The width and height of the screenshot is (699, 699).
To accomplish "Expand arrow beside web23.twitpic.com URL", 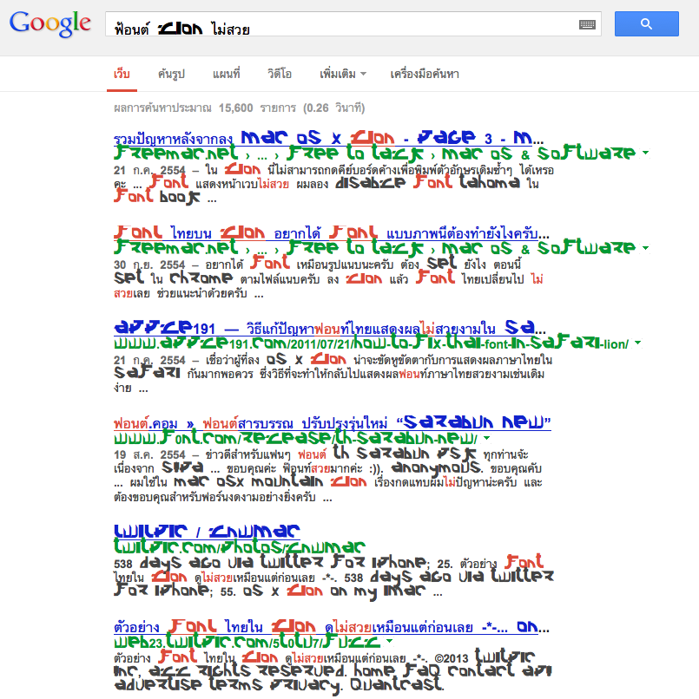I will [390, 642].
